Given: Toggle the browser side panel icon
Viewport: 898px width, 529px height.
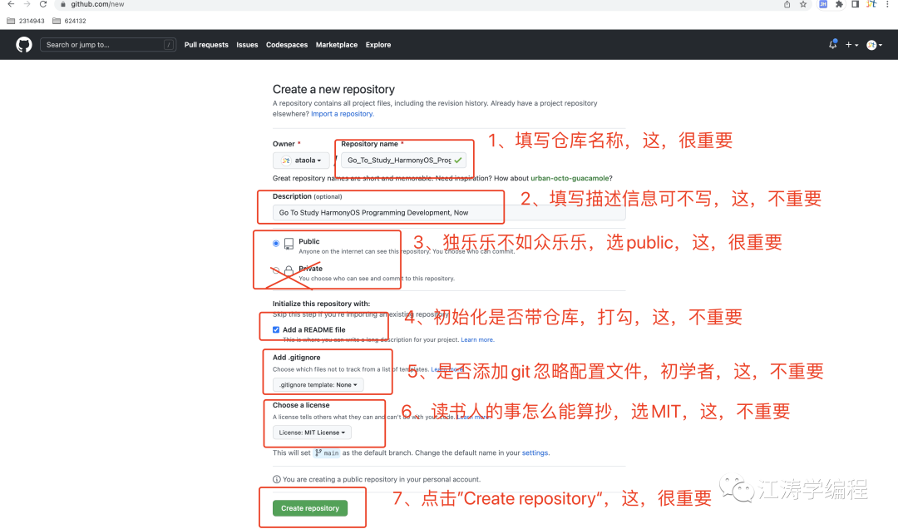Looking at the screenshot, I should click(x=855, y=4).
